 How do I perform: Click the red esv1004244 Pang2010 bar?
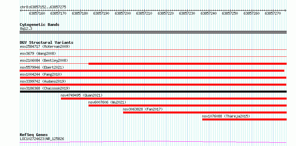pos(153,78)
